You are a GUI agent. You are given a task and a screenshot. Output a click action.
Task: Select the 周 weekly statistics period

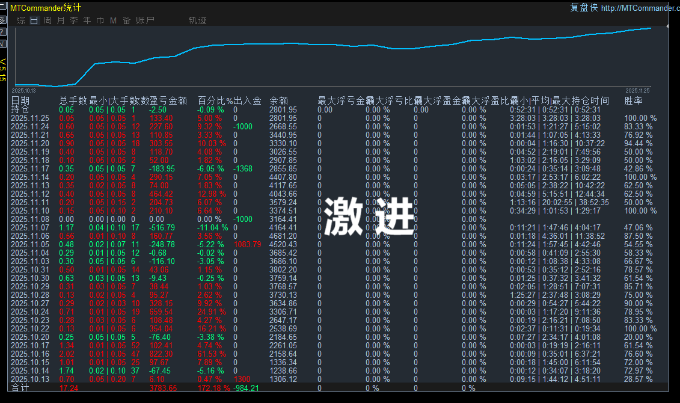coord(47,20)
